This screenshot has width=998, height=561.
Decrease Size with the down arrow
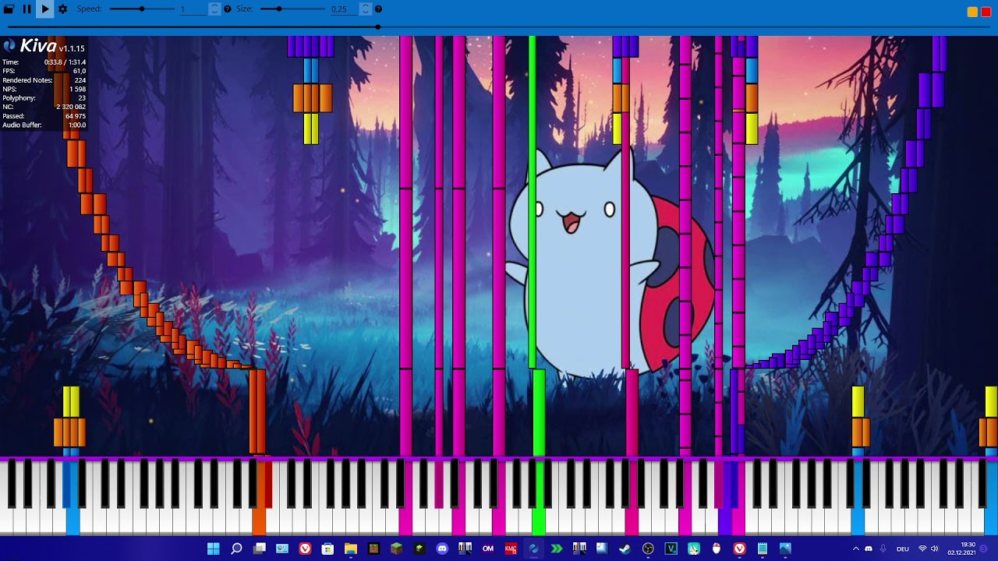[365, 12]
